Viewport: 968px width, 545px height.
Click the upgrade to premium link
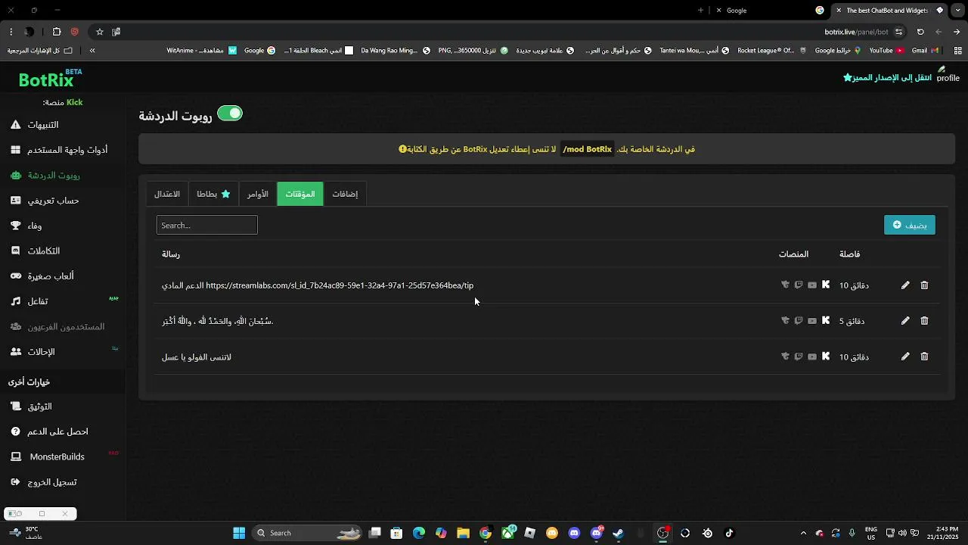pos(888,77)
